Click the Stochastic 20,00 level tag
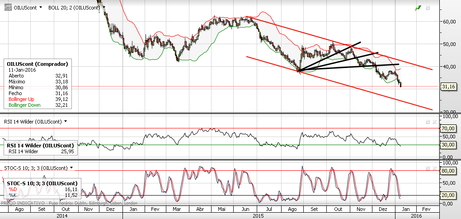The height and width of the screenshot is (219, 461). [x=448, y=195]
